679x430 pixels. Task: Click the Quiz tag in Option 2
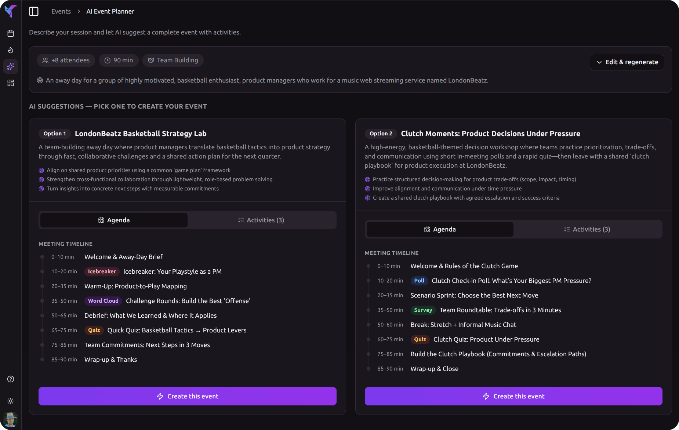click(420, 339)
